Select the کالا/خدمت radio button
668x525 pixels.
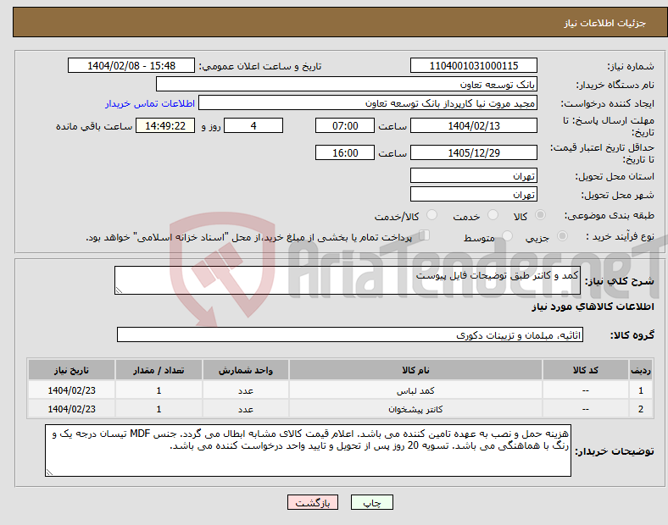coord(432,215)
